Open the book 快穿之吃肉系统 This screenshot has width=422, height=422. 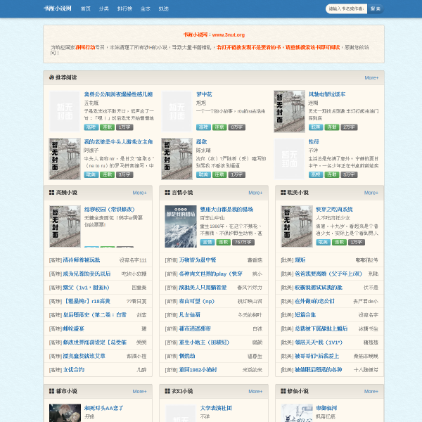click(334, 210)
